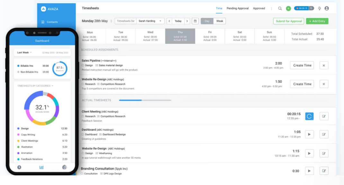Start timer for Branding Consultation entry
Viewport: 344px width, 185px height.
(x=309, y=171)
